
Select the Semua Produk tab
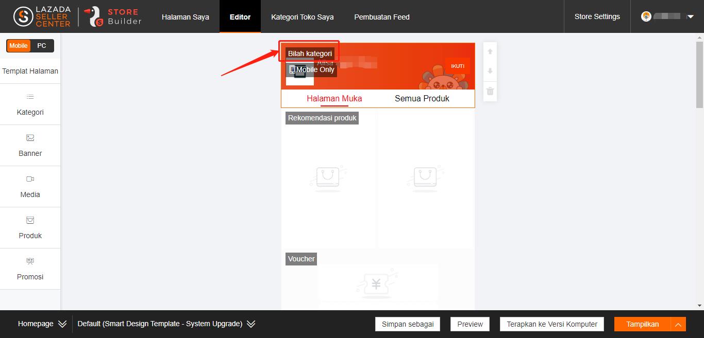pos(422,98)
